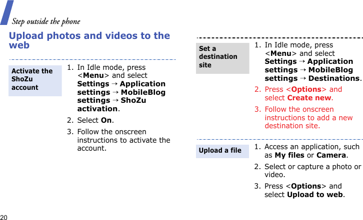Click the "Upload a file" label box
Viewport: 363px width, 220px height.
pyautogui.click(x=223, y=150)
